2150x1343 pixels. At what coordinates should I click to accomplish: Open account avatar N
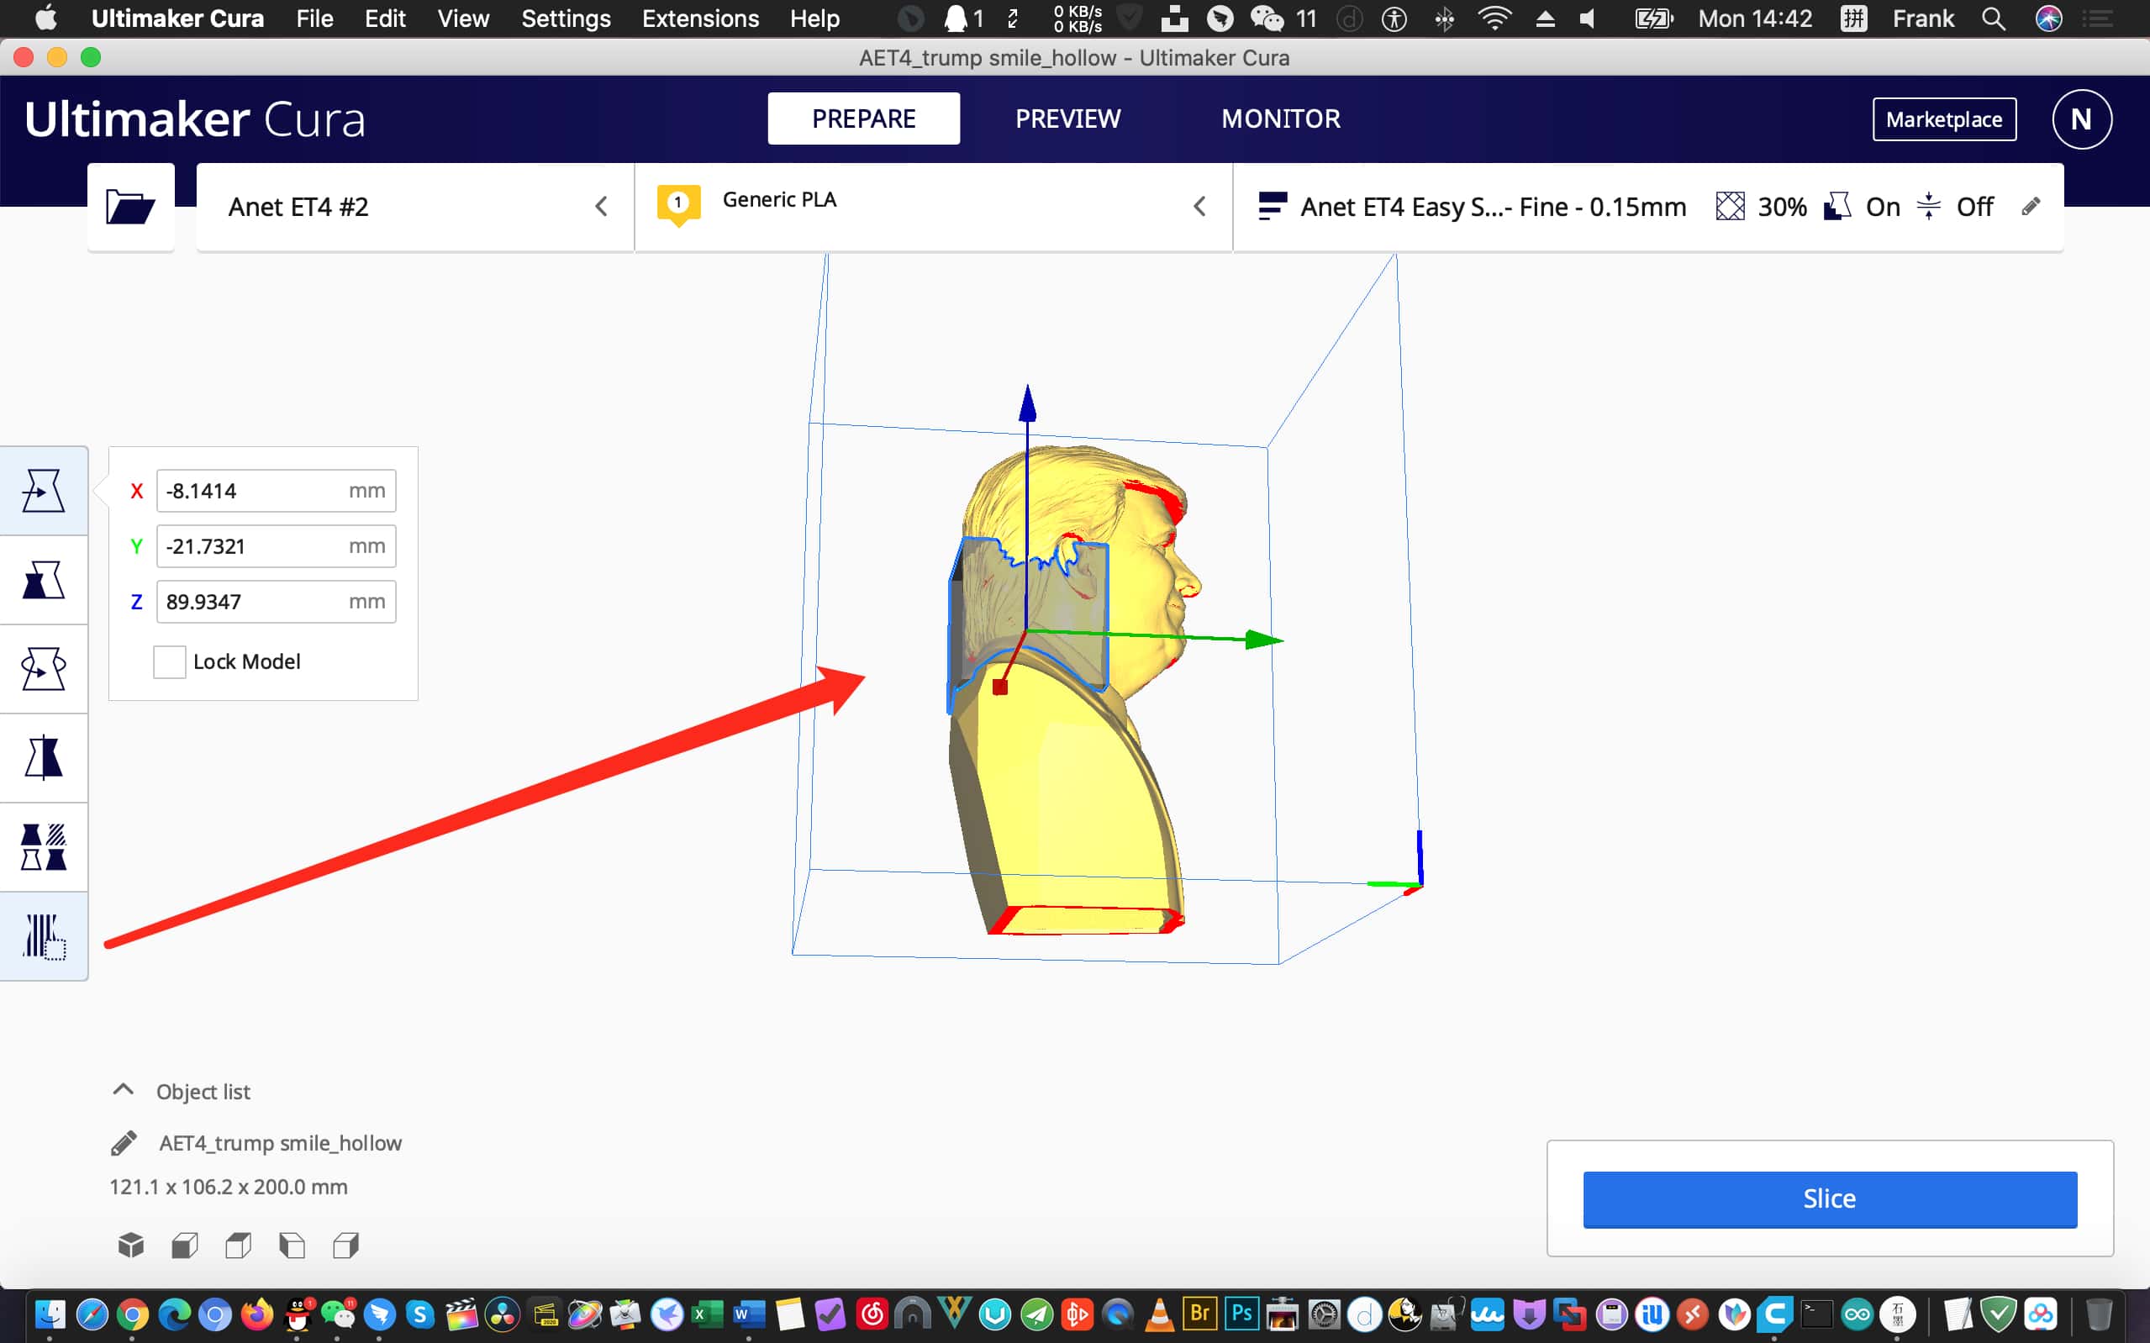click(x=2082, y=119)
